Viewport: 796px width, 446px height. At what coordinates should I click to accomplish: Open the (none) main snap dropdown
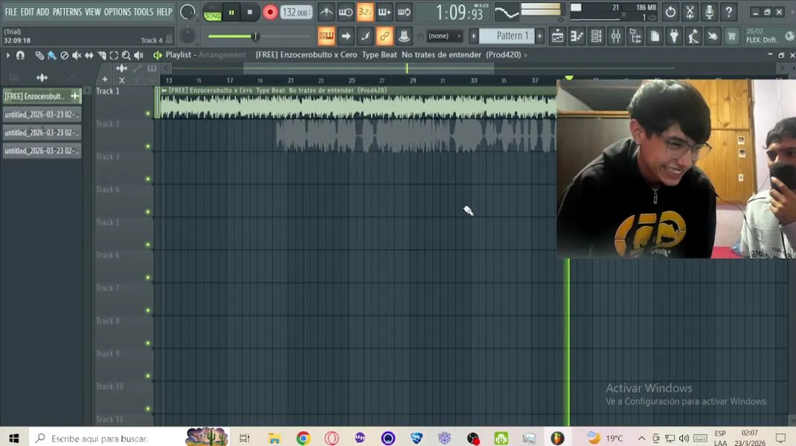(444, 36)
